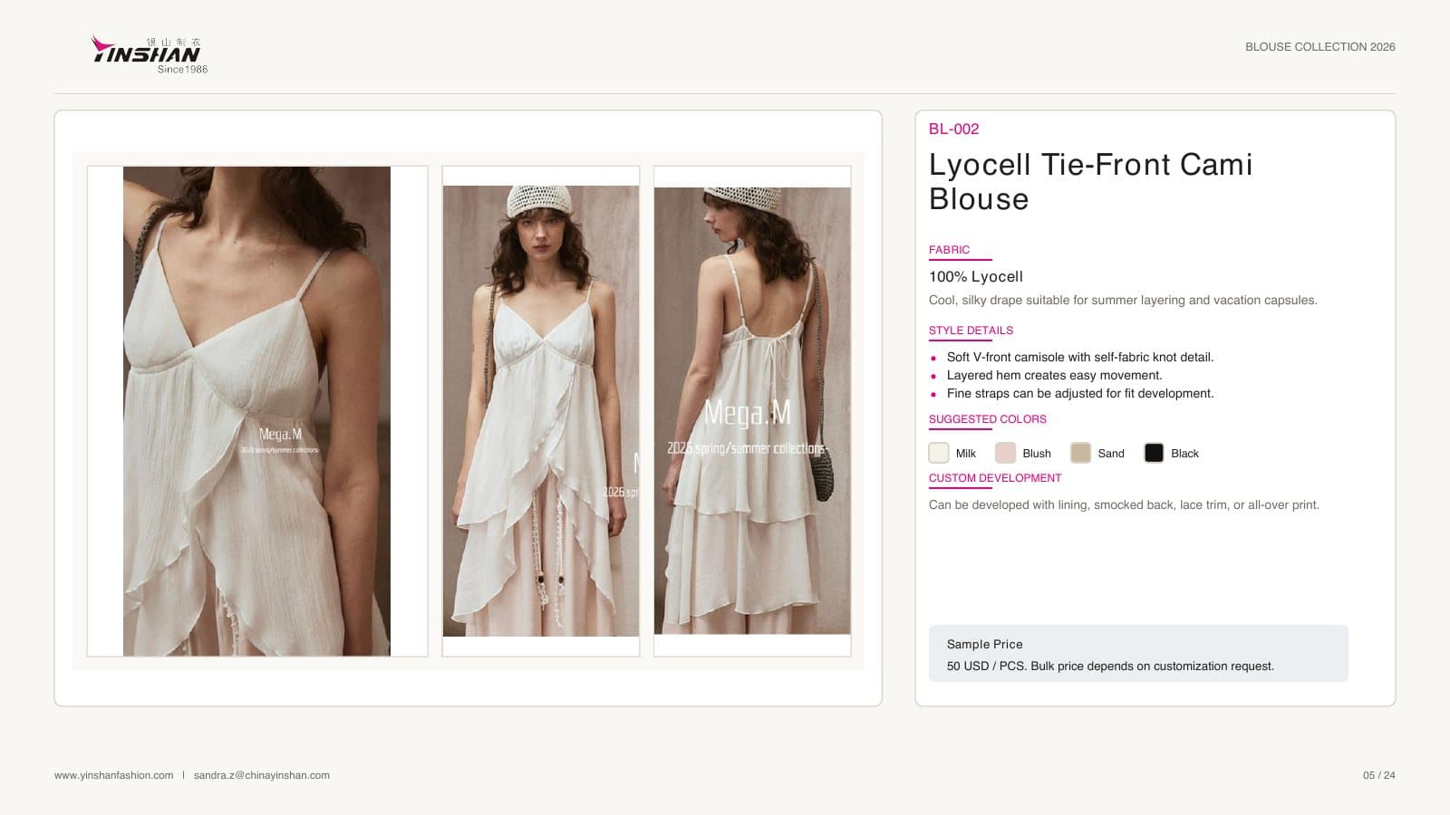Select the Sand color swatch
This screenshot has height=815, width=1450.
(1080, 453)
